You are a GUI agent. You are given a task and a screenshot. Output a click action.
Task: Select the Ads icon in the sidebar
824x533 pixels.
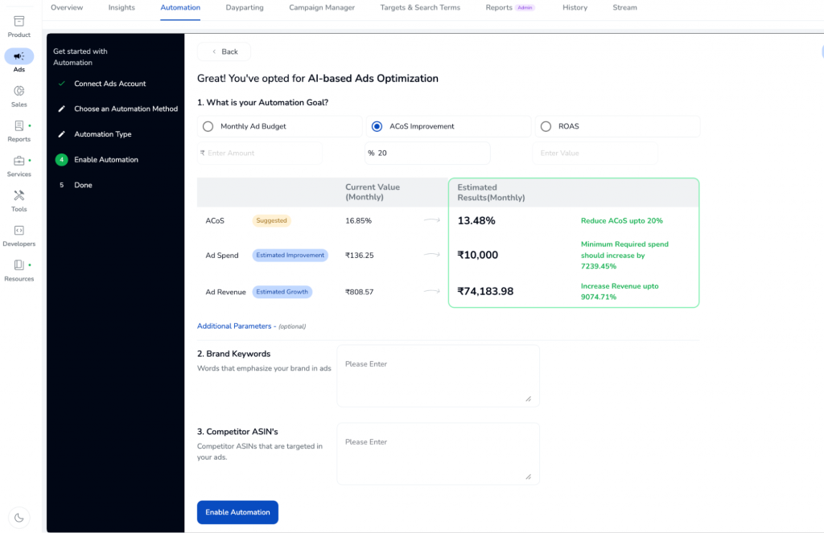(18, 56)
